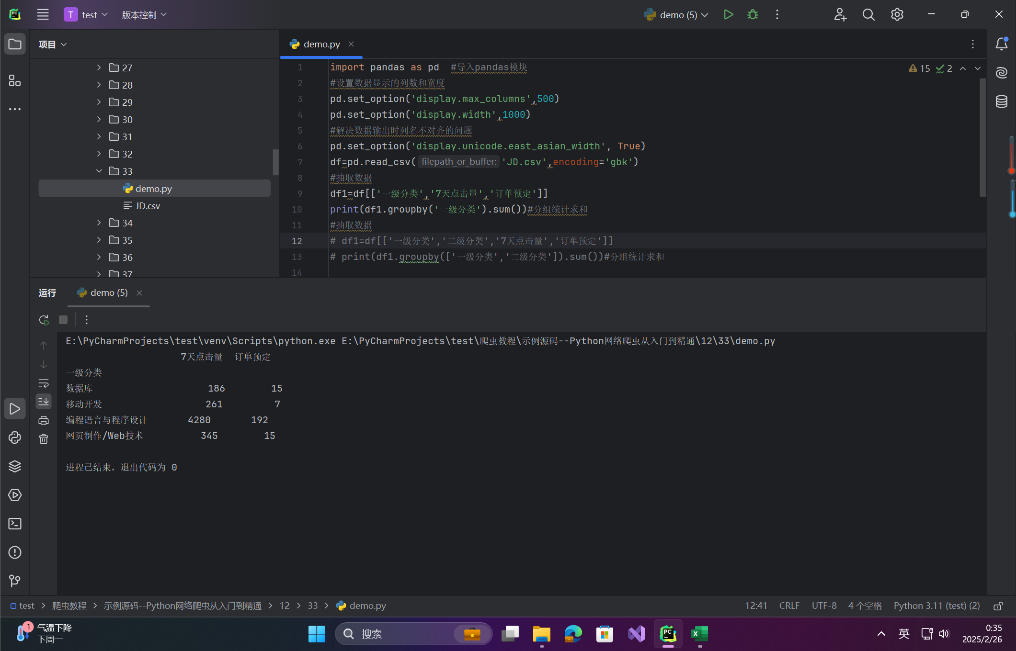Viewport: 1016px width, 651px height.
Task: Click breadcrumb 爬虫教程 in status bar
Action: coord(69,606)
